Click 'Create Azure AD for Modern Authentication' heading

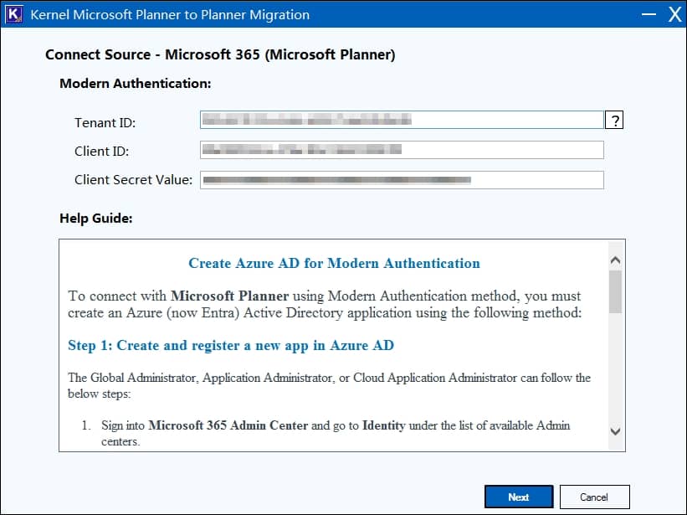pyautogui.click(x=335, y=263)
